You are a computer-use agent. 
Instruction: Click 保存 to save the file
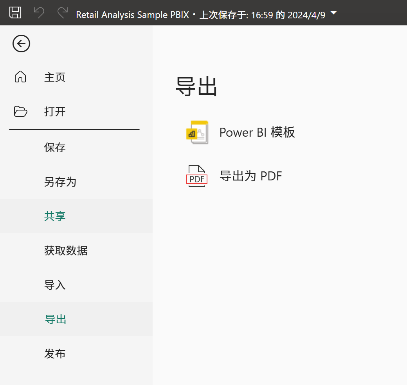[55, 147]
